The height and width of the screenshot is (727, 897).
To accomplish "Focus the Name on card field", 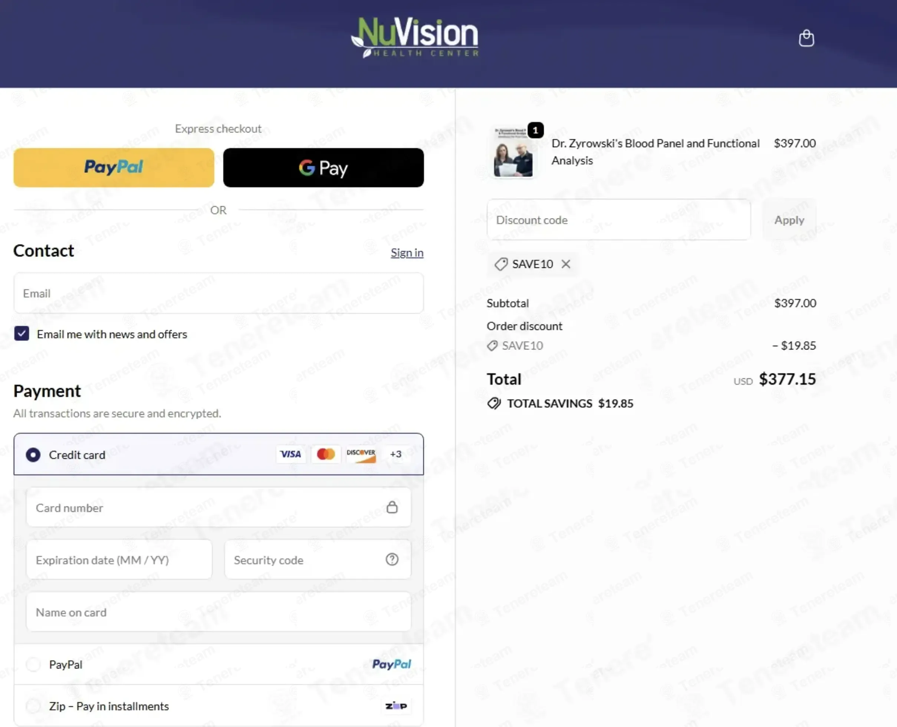I will pyautogui.click(x=218, y=612).
